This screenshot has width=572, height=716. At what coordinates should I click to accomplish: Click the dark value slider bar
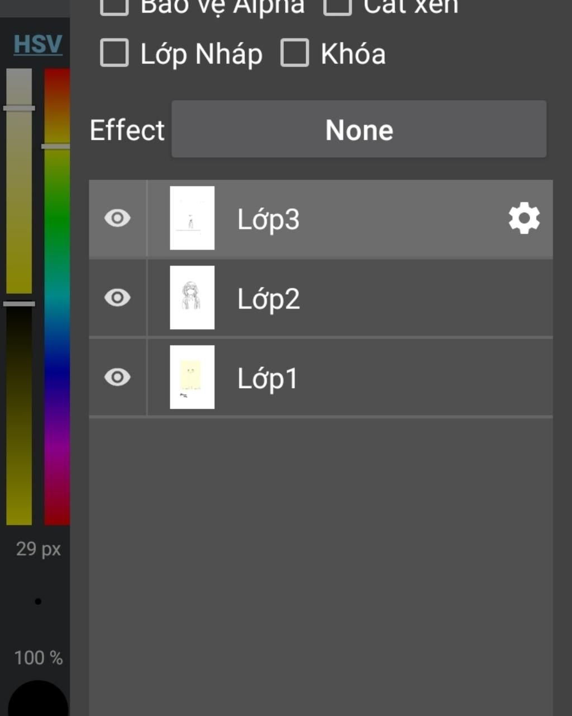pos(19,414)
